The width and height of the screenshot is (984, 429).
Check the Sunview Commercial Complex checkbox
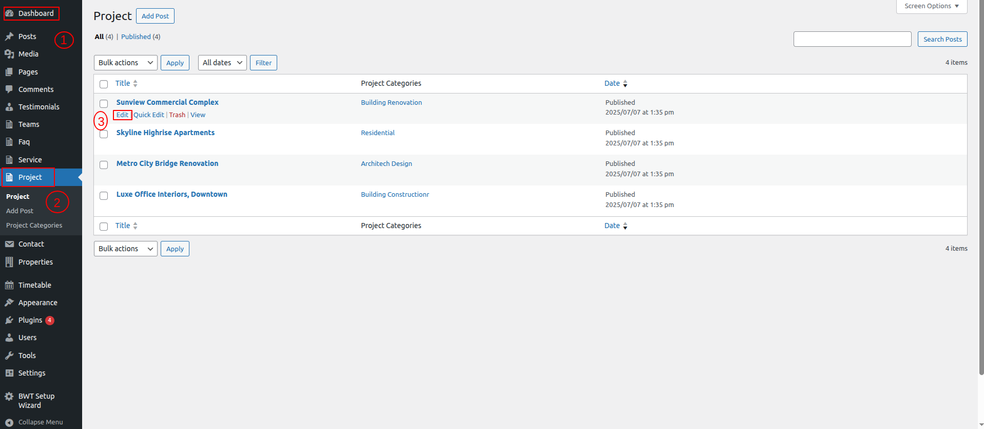tap(104, 103)
